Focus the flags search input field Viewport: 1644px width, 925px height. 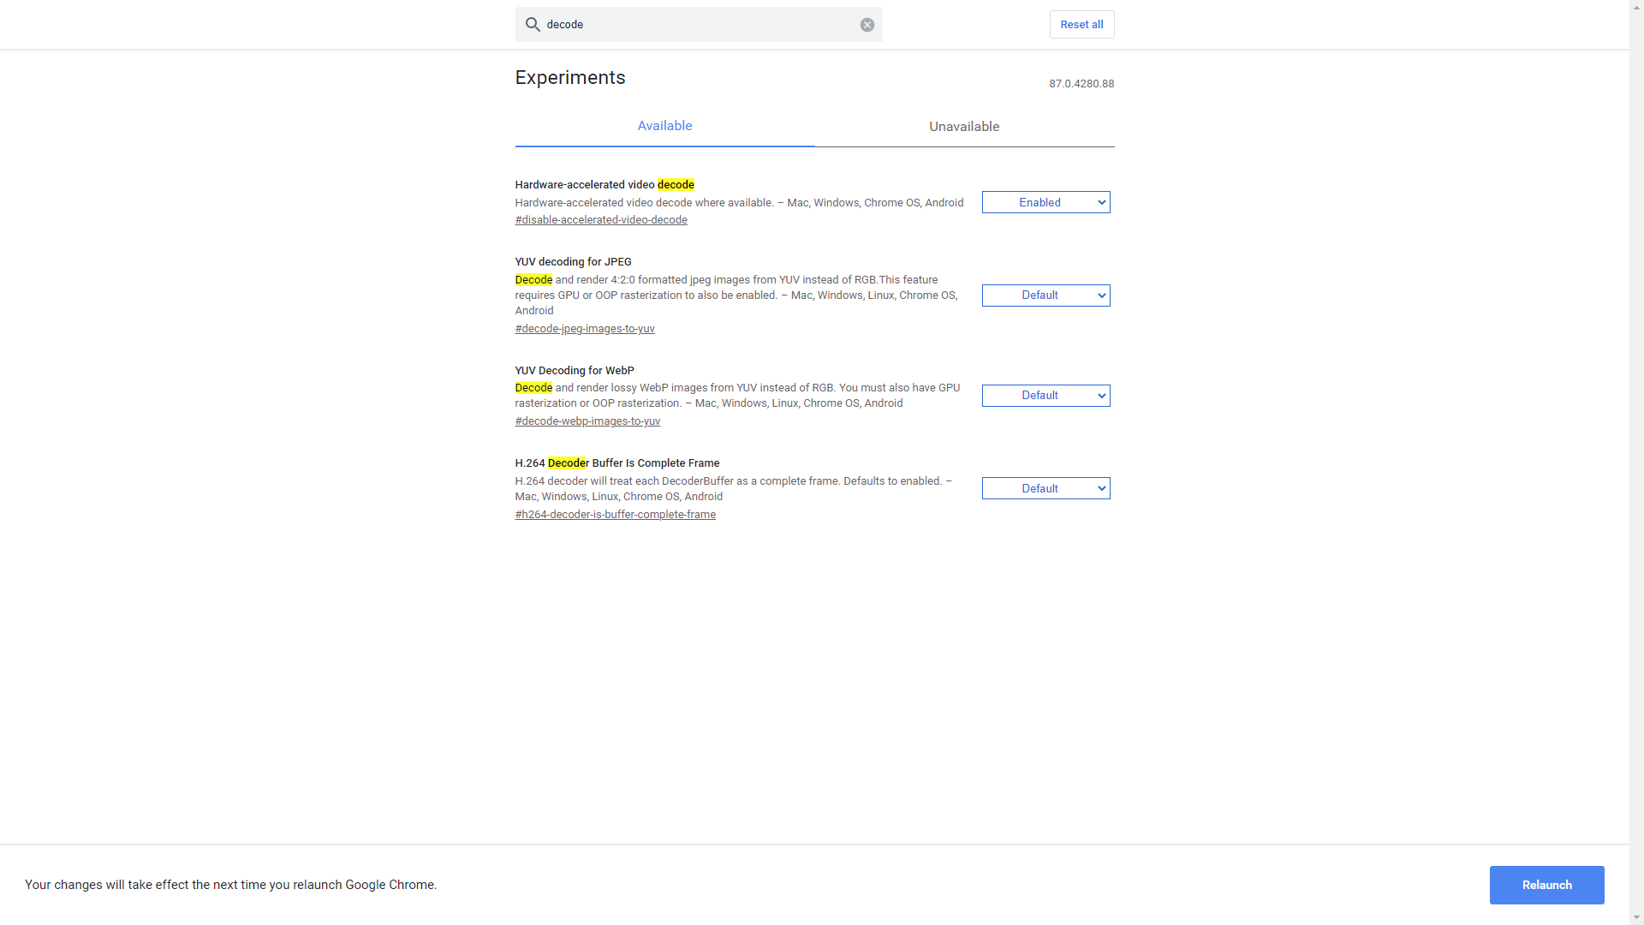(698, 25)
